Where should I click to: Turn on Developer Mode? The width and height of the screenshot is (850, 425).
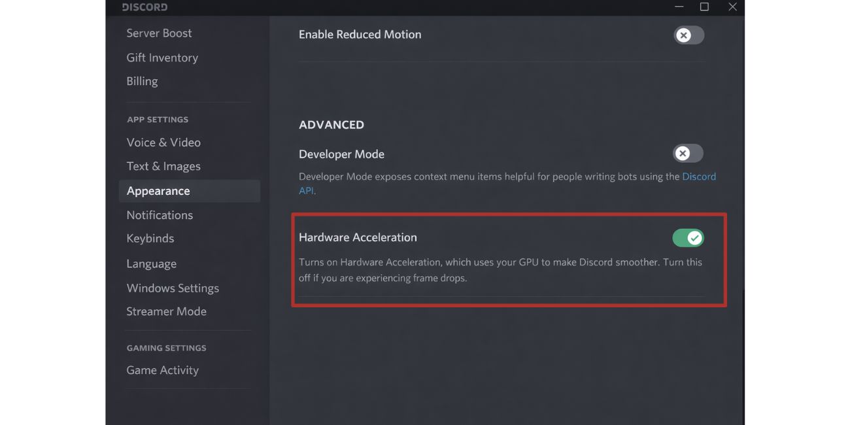pos(687,153)
